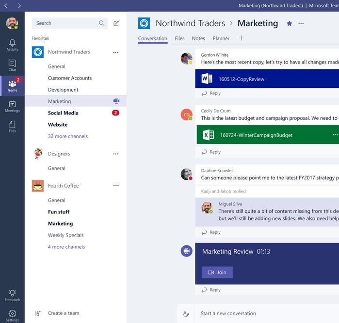
Task: Click the Create a team icon
Action: tap(38, 313)
